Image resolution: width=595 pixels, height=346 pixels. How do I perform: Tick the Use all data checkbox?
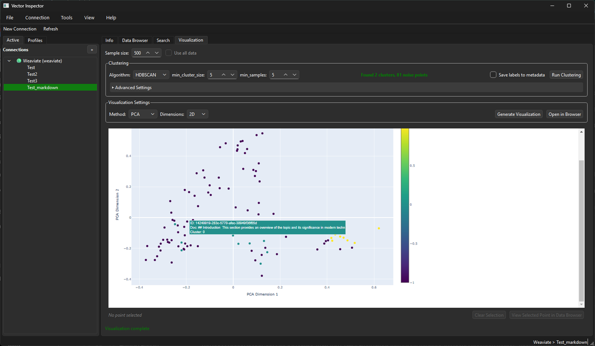click(x=169, y=53)
